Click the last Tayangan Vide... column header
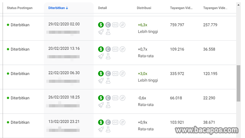Image resolution: width=245 pixels, height=138 pixels. (215, 8)
